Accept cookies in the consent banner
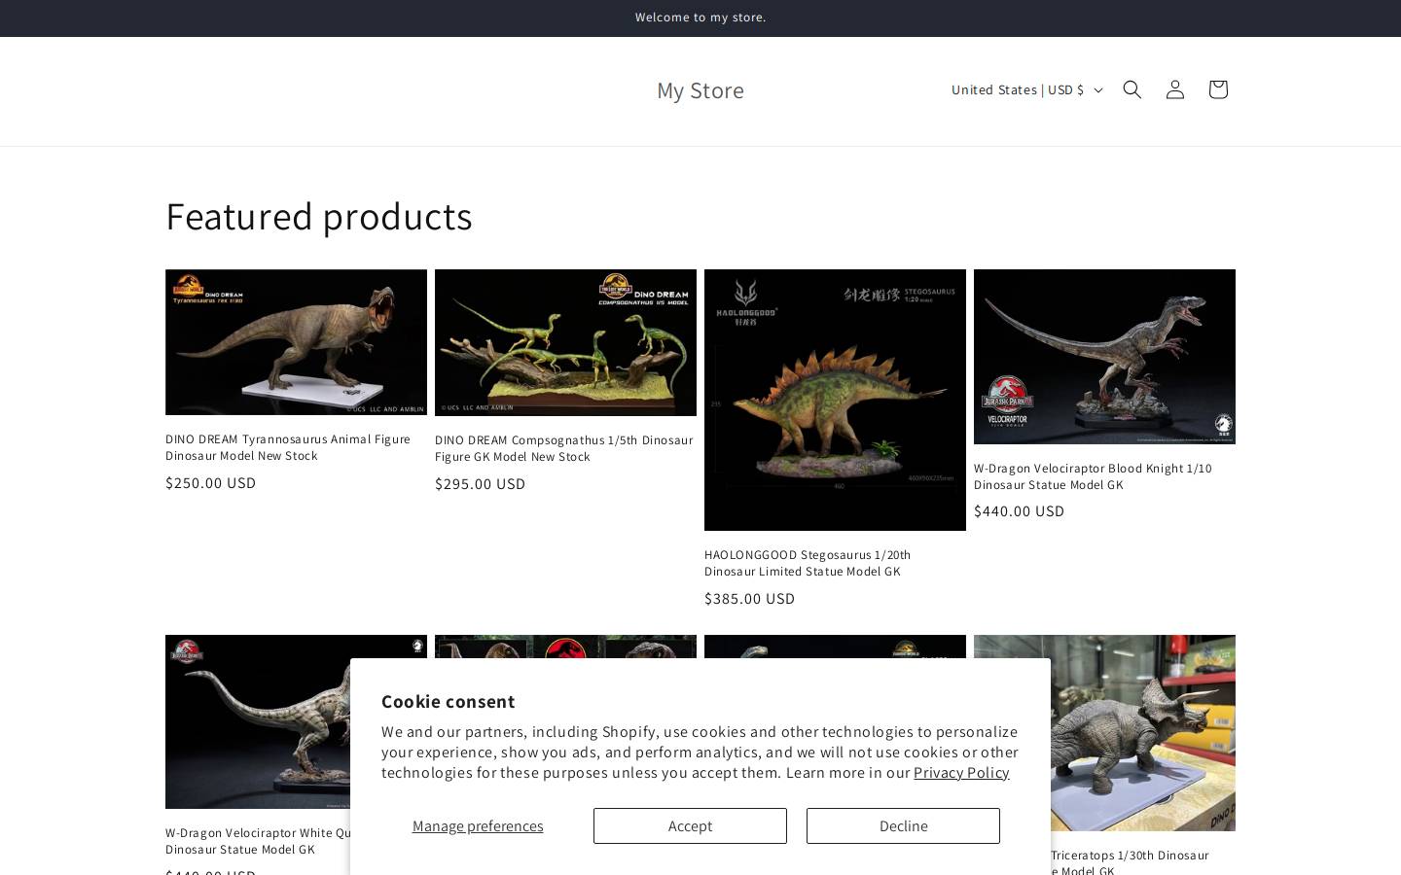 coord(690,825)
